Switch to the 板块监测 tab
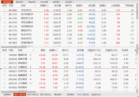The width and height of the screenshot is (139, 97). pos(7,2)
